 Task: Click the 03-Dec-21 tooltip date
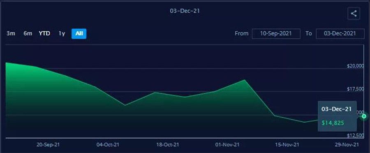pyautogui.click(x=336, y=109)
